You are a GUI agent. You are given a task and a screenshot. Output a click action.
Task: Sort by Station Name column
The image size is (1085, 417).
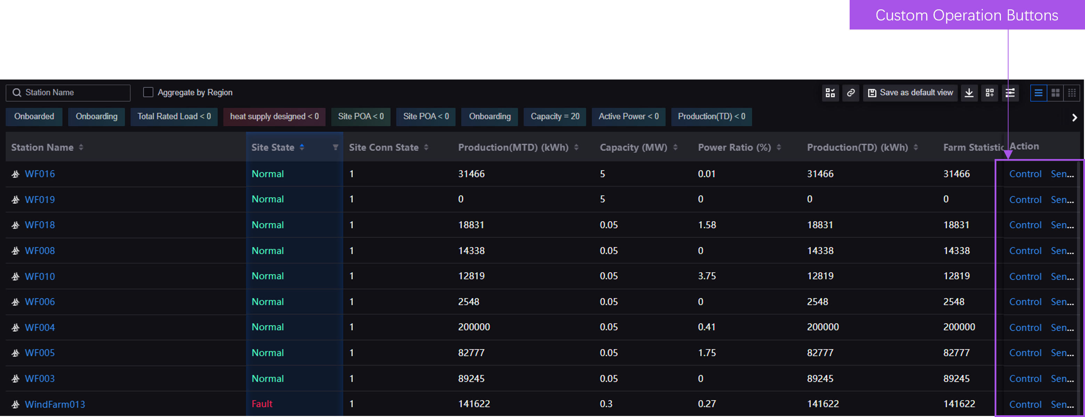81,147
